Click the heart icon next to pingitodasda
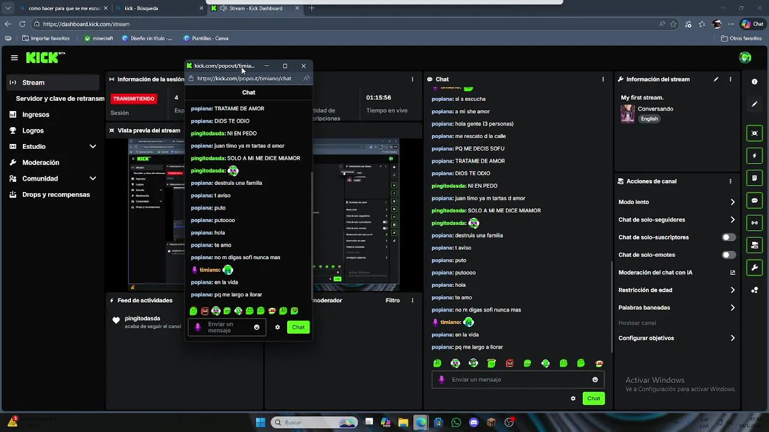Screen dimensions: 769x432 click(x=116, y=320)
